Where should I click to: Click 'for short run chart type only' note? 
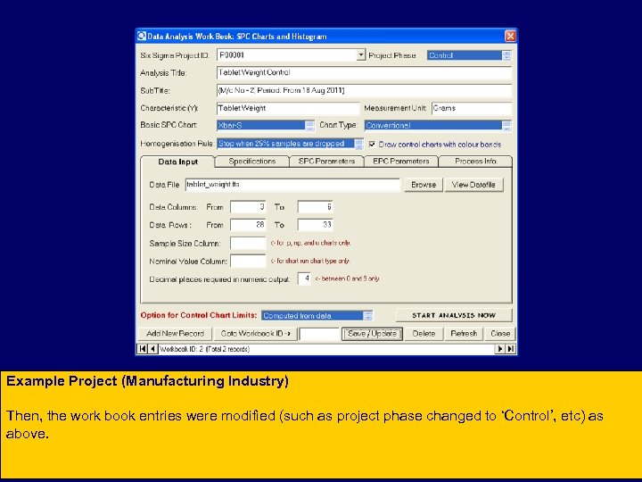[x=310, y=261]
